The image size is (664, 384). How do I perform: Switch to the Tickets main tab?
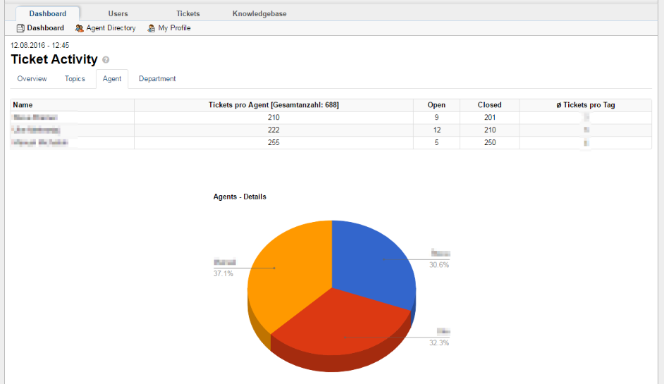(x=188, y=13)
